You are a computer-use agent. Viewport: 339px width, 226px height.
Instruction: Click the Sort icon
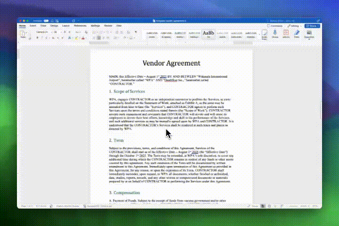click(129, 32)
